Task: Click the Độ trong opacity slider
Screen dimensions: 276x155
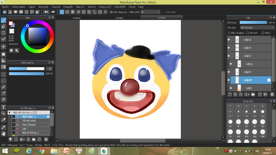Action: (x=253, y=23)
